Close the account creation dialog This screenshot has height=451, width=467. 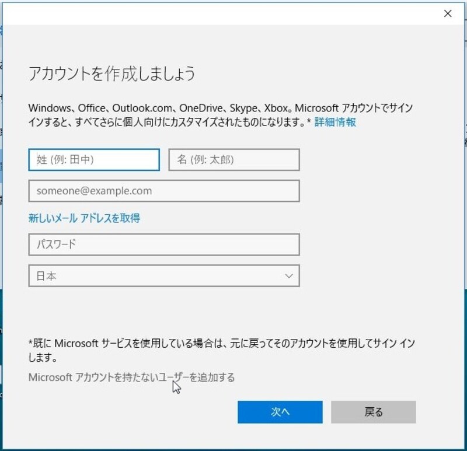coord(448,13)
